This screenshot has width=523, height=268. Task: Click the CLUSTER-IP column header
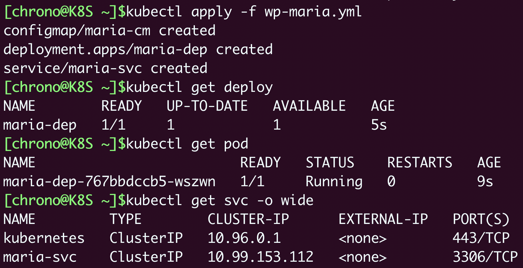point(248,220)
